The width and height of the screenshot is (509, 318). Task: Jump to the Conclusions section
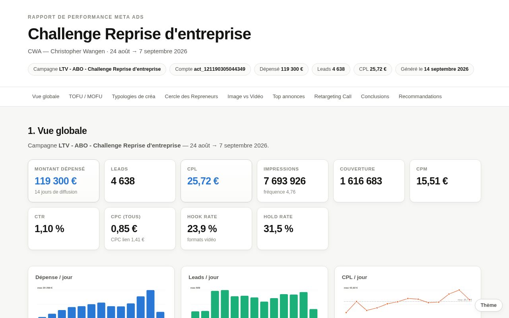tap(375, 97)
